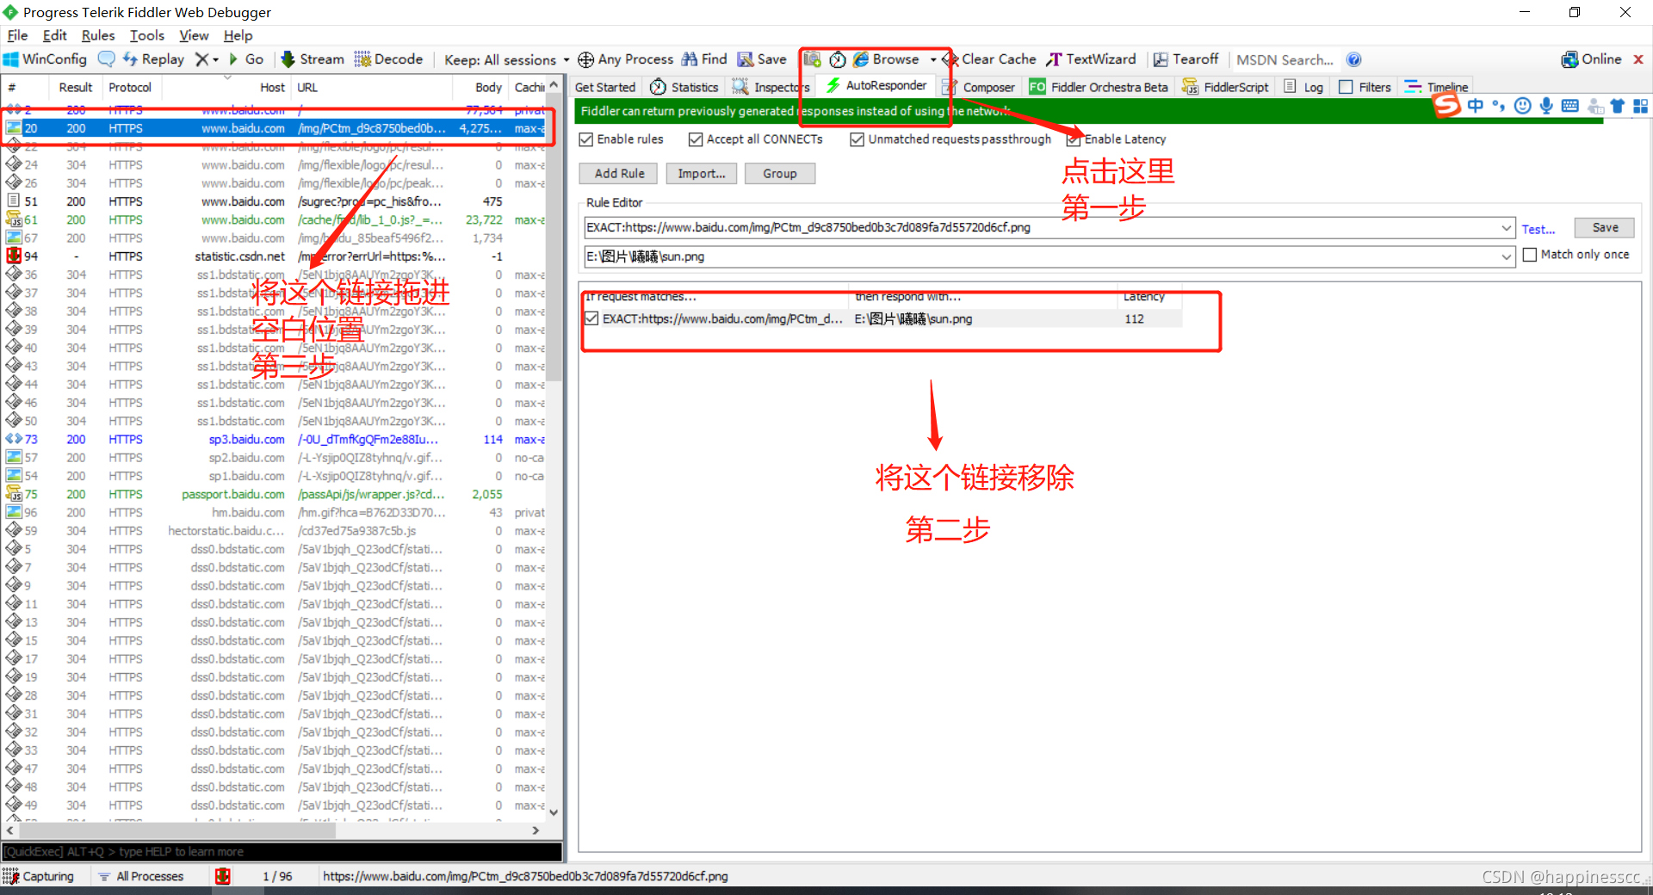Replay the selected session
This screenshot has height=895, width=1653.
click(153, 59)
